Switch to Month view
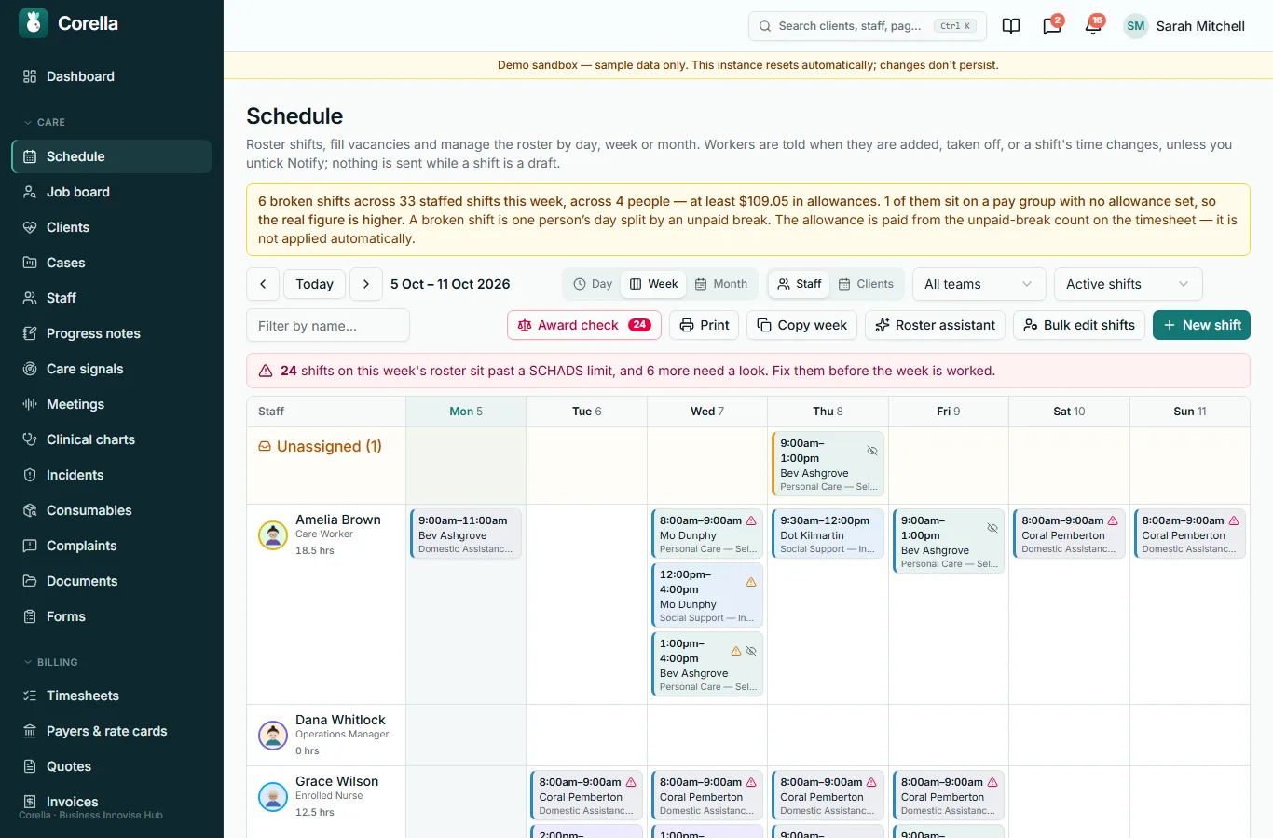This screenshot has width=1273, height=838. (721, 284)
